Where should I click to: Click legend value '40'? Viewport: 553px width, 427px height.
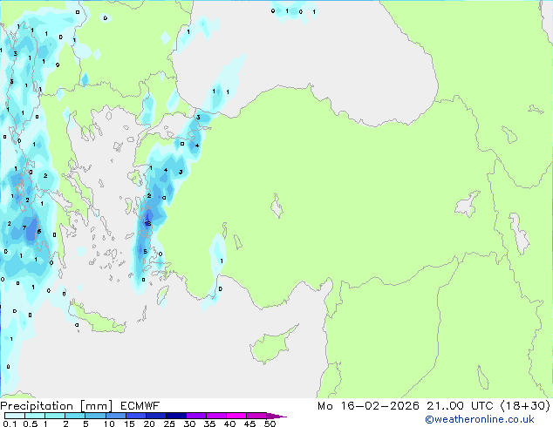point(230,424)
